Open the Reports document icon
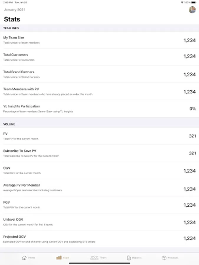Viewport: 199px width, 265px height. (129, 258)
